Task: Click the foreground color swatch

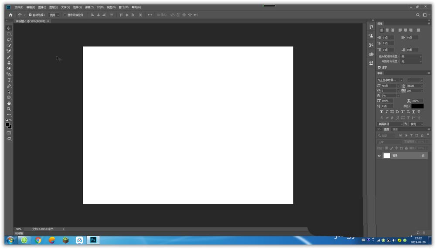Action: (x=7, y=125)
